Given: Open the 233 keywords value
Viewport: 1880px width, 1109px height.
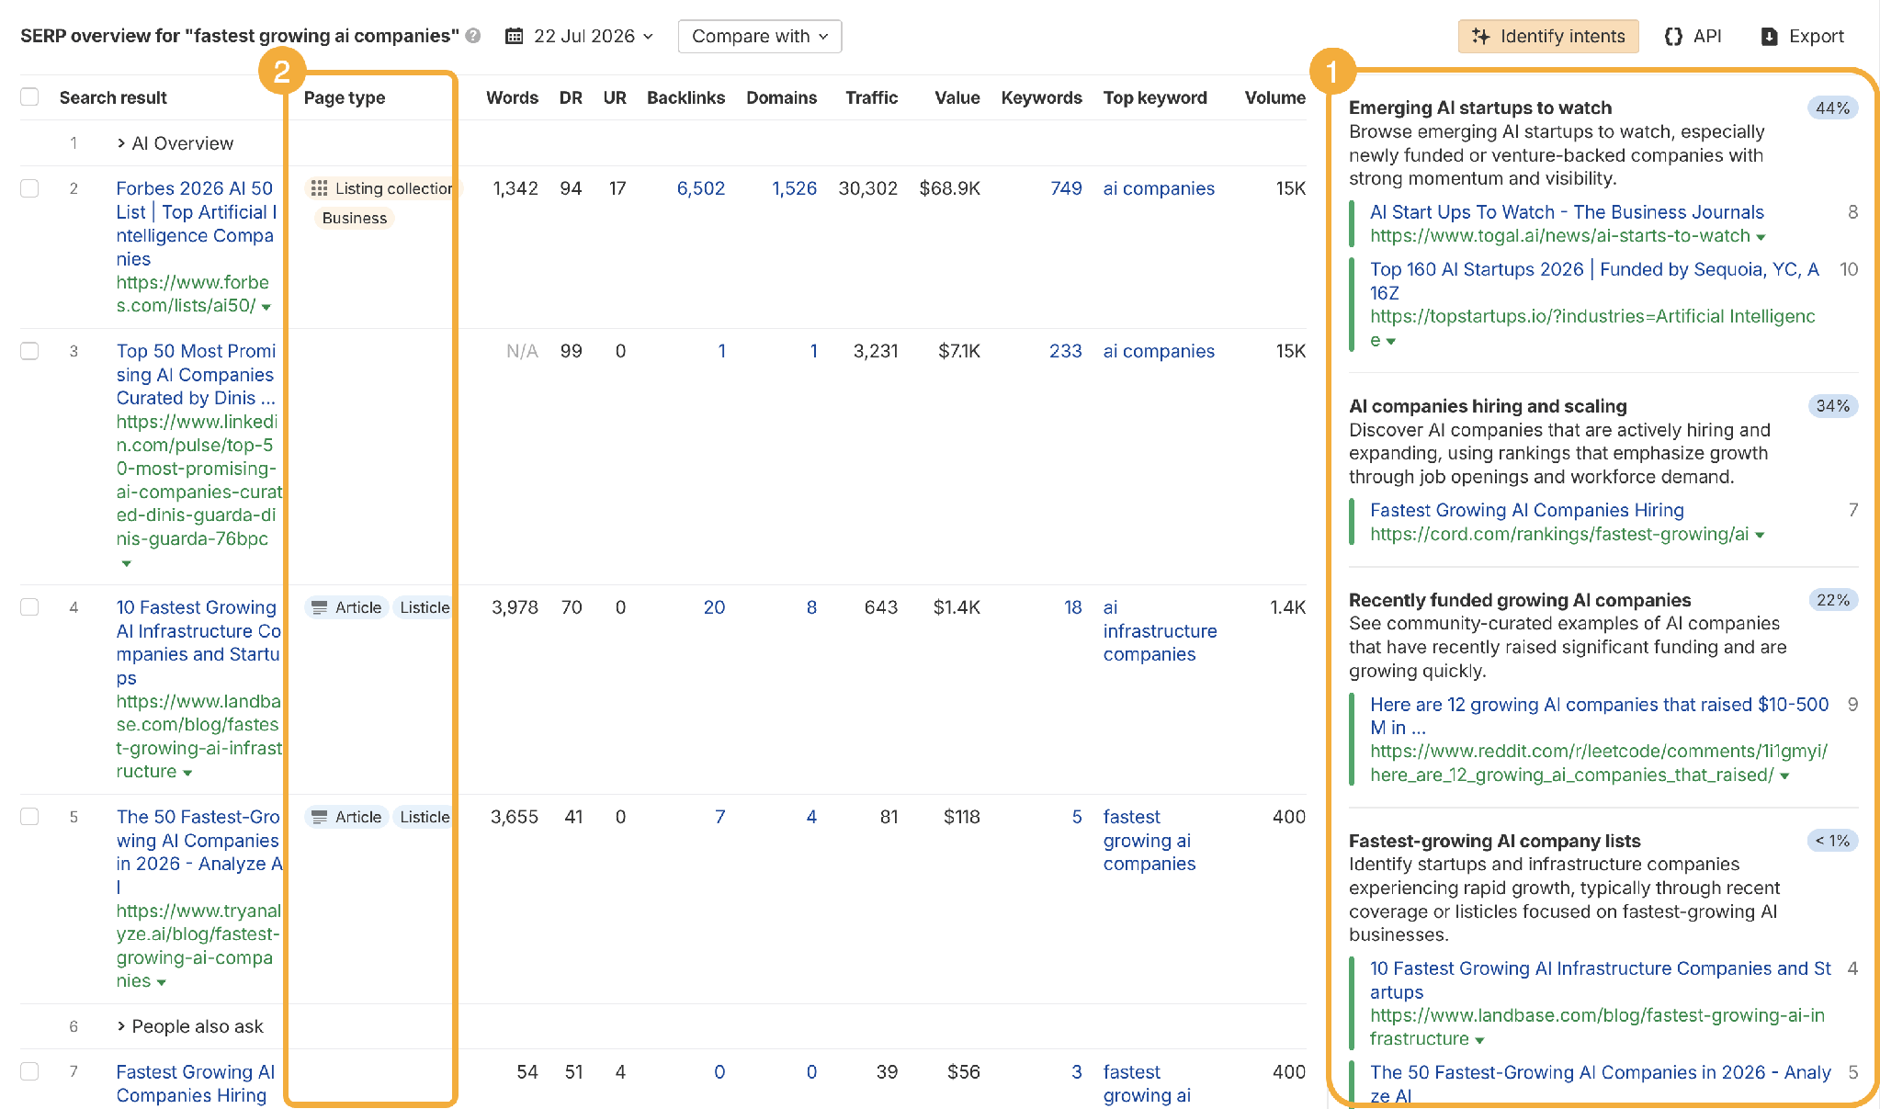Looking at the screenshot, I should coord(1066,351).
